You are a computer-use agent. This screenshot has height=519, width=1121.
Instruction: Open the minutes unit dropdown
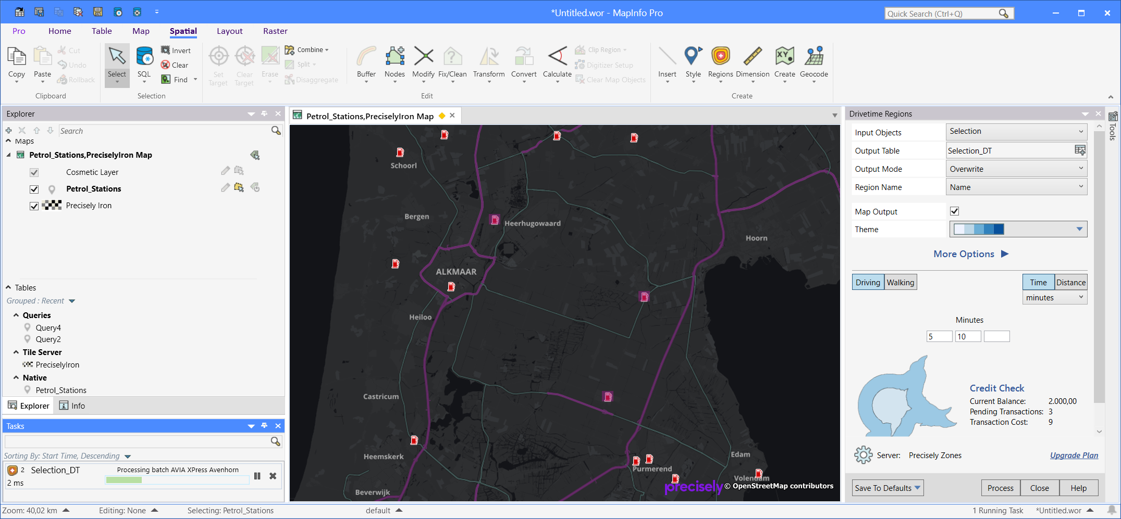(1055, 298)
